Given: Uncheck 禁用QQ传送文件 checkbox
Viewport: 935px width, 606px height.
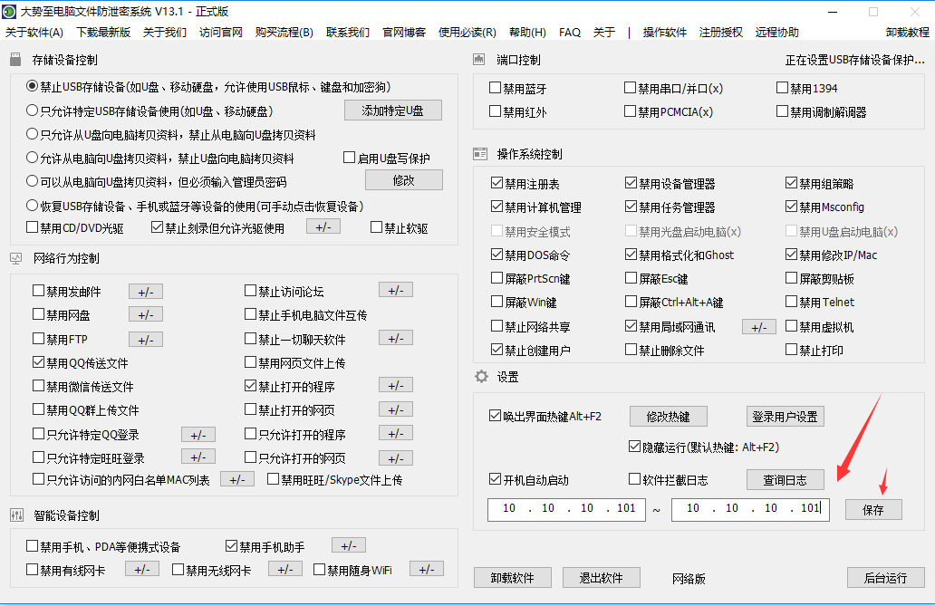Looking at the screenshot, I should (39, 362).
